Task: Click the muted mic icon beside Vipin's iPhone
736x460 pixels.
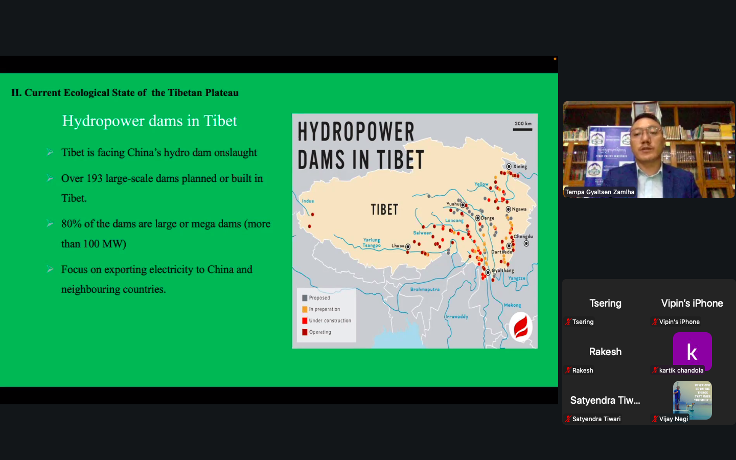Action: (655, 321)
